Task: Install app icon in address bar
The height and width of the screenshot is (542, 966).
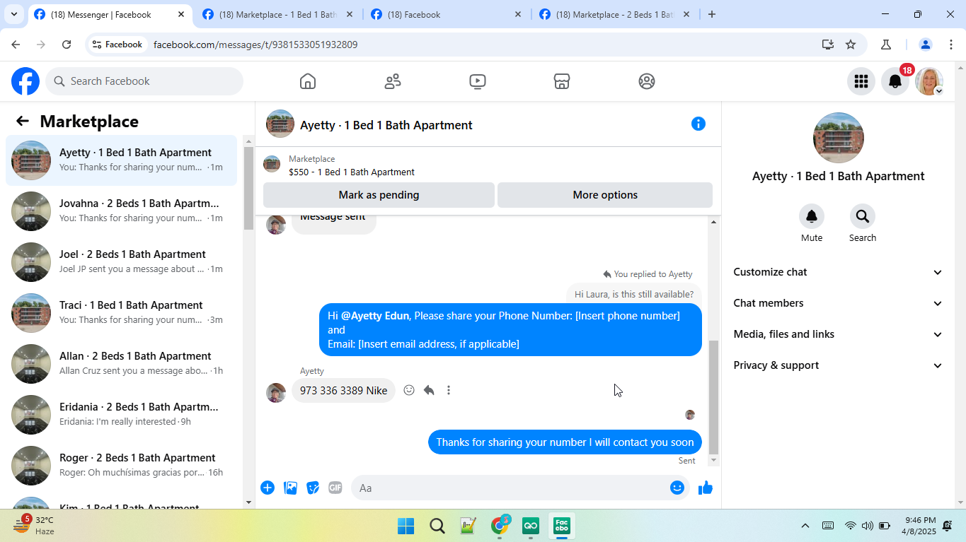Action: [828, 45]
